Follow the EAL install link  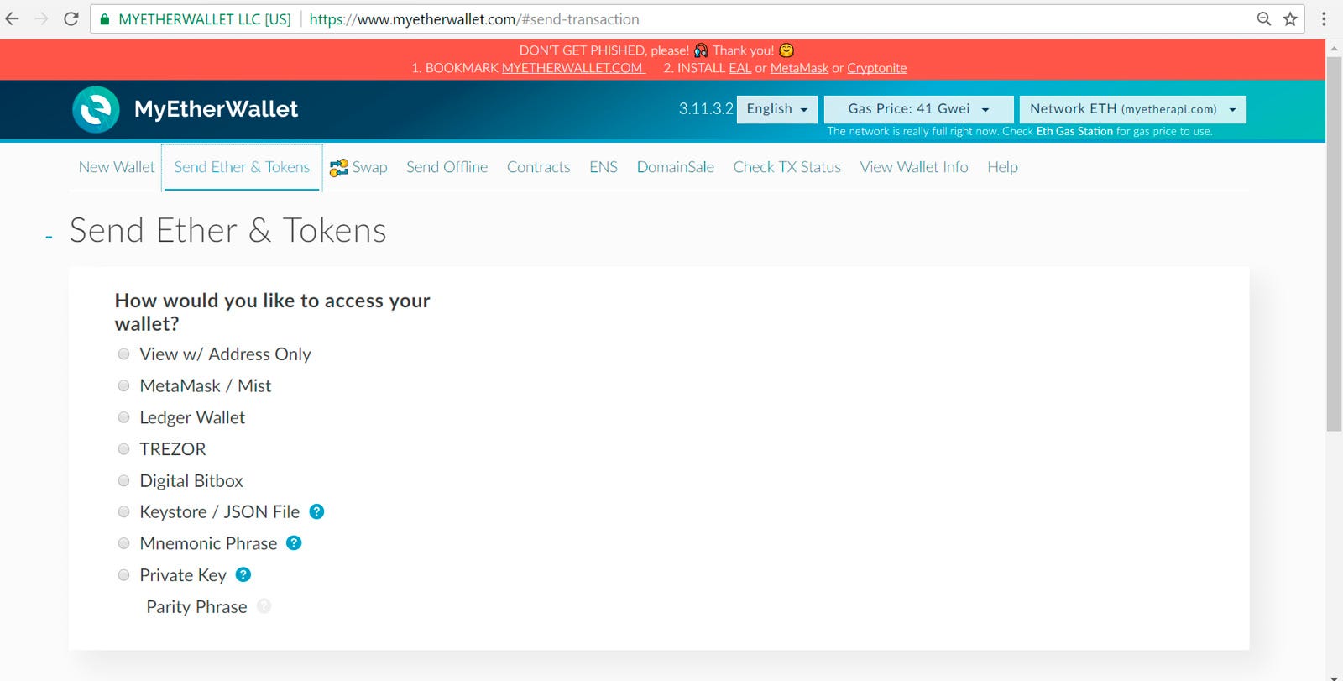(x=739, y=68)
